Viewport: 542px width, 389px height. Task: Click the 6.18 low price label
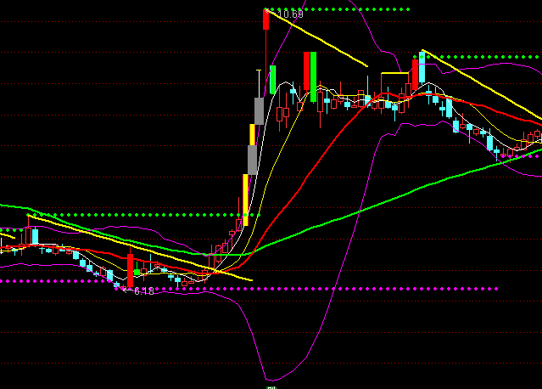[x=143, y=291]
